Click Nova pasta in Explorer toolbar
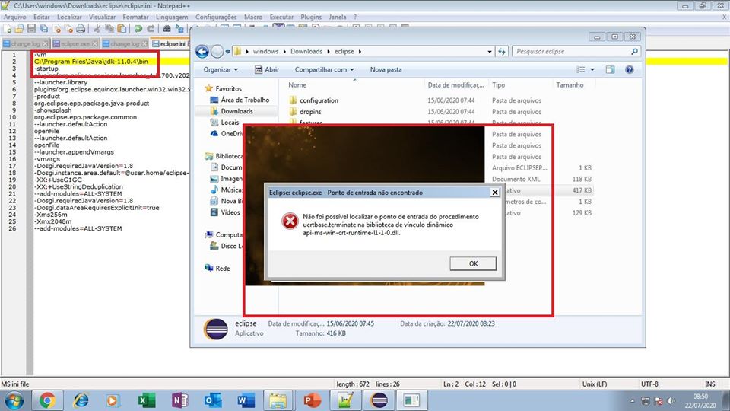This screenshot has width=730, height=411. coord(386,69)
